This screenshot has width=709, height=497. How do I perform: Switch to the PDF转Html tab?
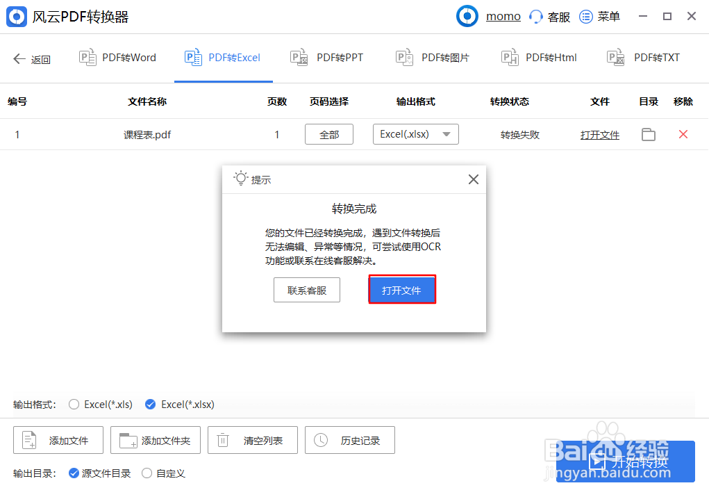click(539, 58)
